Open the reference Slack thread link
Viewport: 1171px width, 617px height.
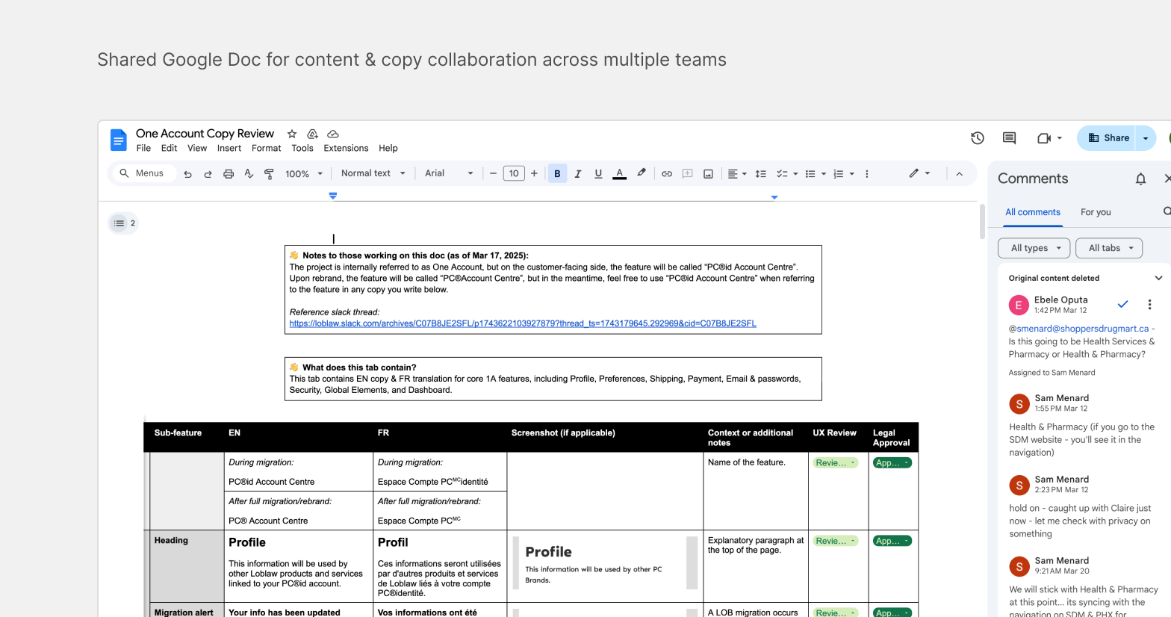coord(523,323)
